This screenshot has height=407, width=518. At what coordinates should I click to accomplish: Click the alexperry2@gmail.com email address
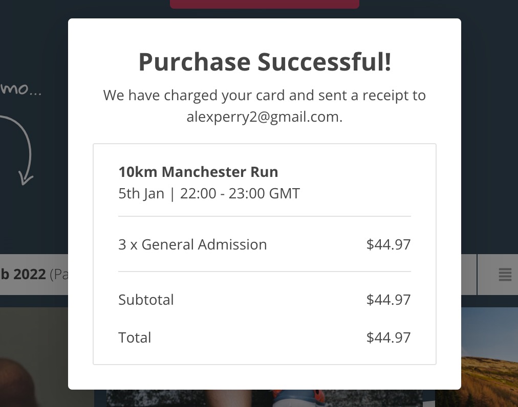point(264,117)
